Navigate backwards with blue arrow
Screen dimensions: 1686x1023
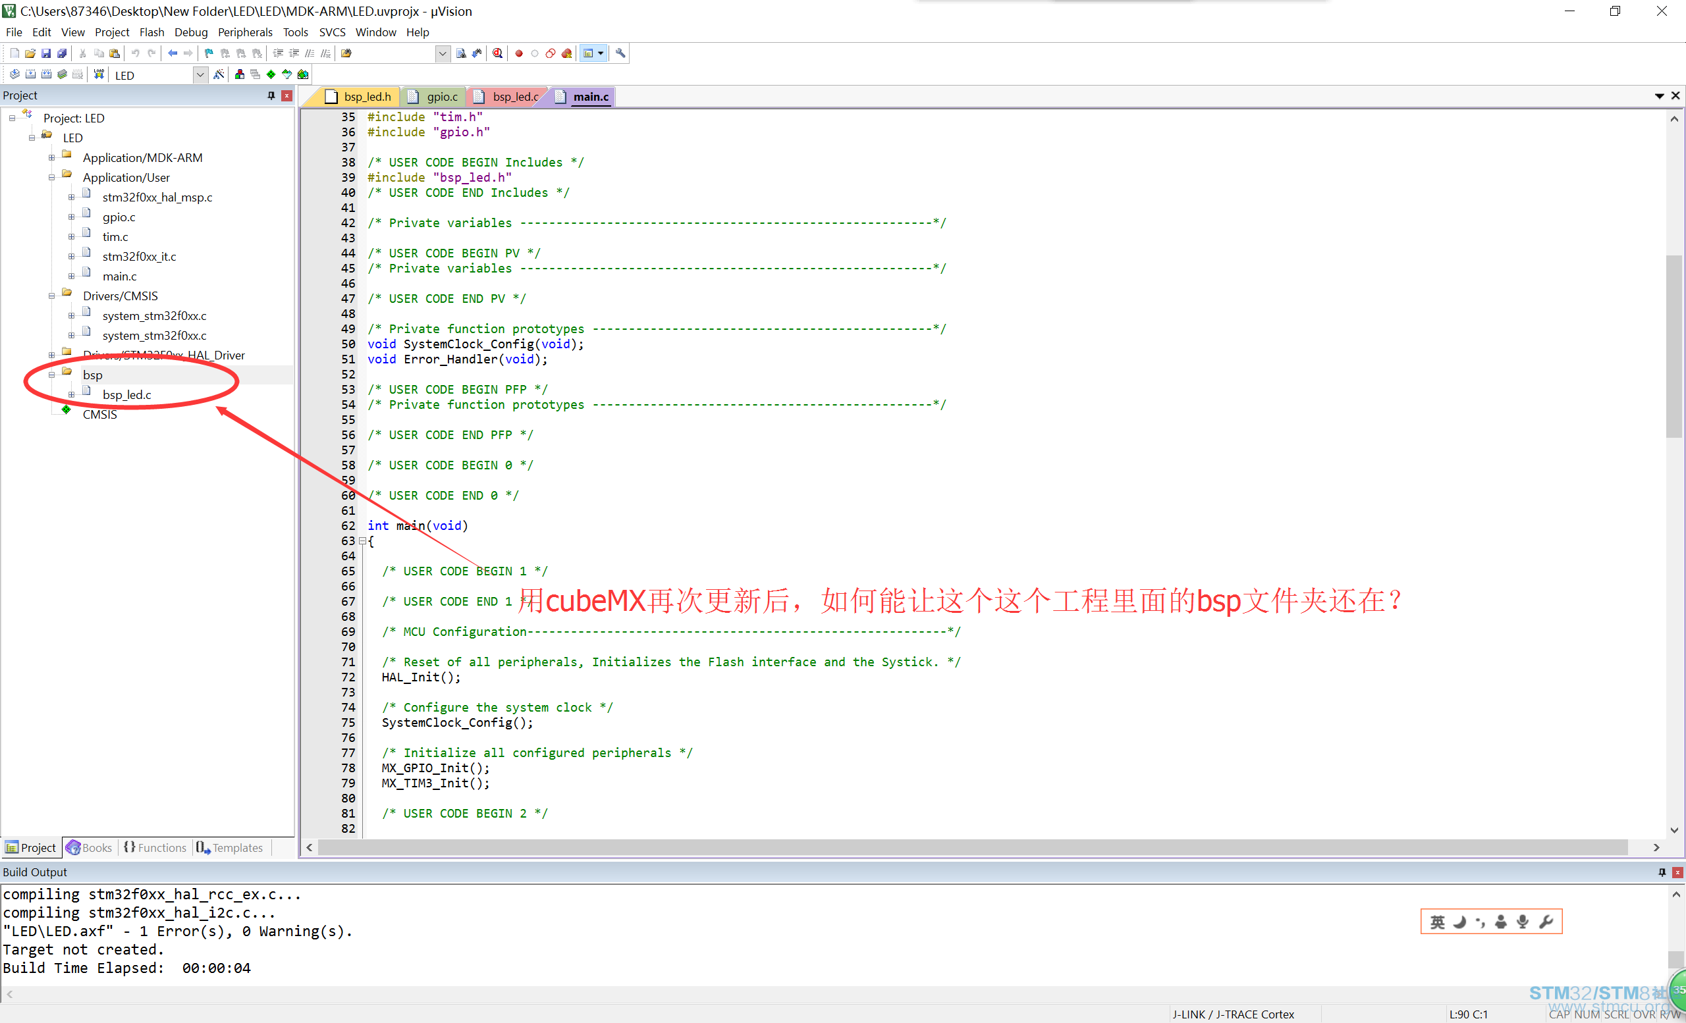tap(173, 53)
